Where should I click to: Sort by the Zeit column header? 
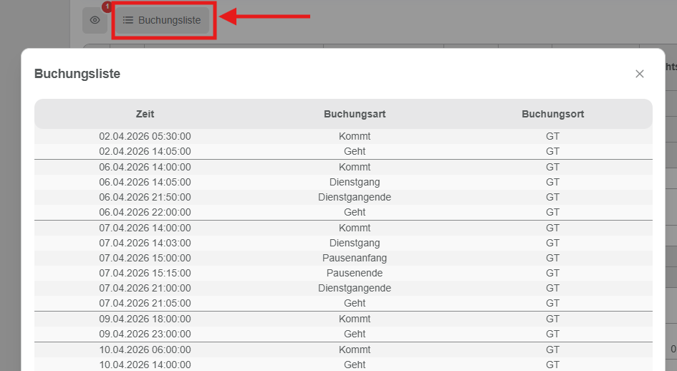(x=145, y=114)
